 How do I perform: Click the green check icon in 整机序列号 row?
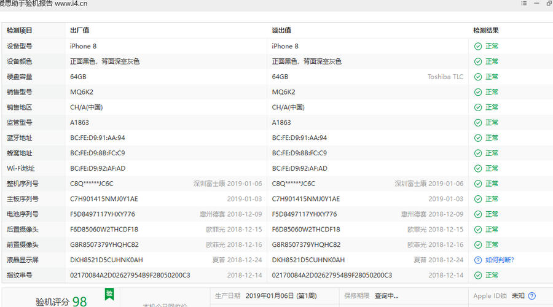(478, 184)
